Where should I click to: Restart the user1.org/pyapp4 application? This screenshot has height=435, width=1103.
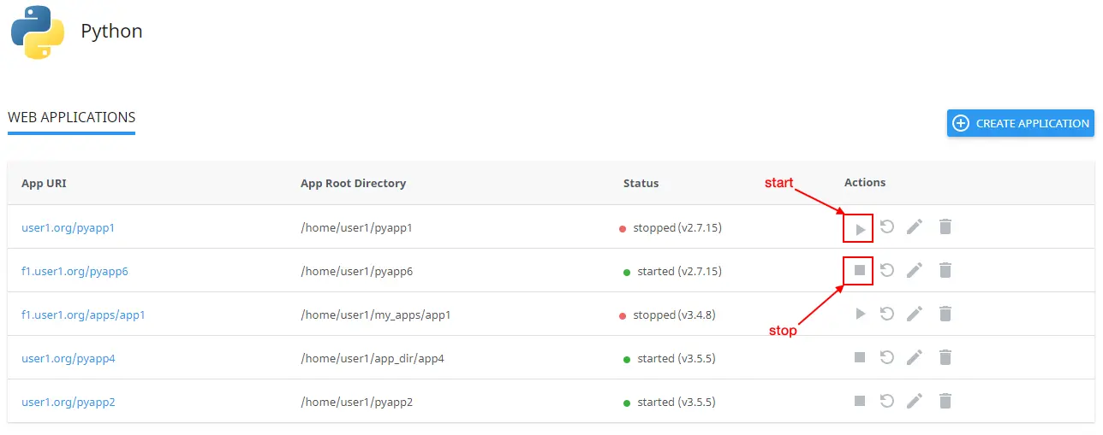tap(887, 357)
